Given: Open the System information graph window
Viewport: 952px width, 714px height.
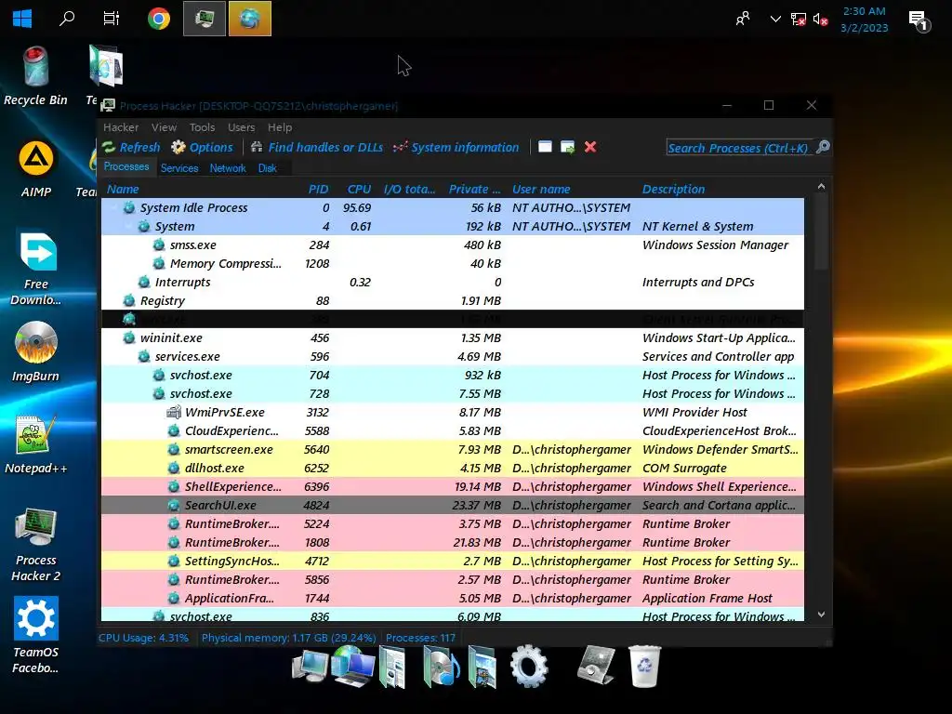Looking at the screenshot, I should (456, 148).
